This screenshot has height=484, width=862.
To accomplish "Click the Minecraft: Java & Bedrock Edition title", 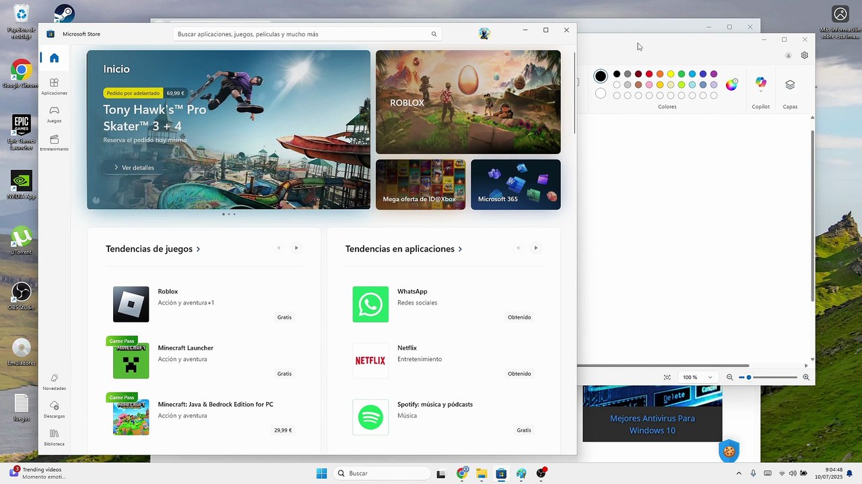I will [x=215, y=405].
